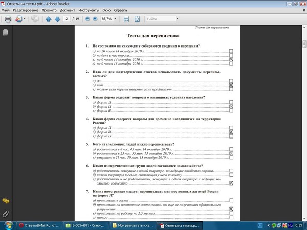The height and width of the screenshot is (230, 307).
Task: Check 'форма В' box in question 3
Action: [x=231, y=111]
